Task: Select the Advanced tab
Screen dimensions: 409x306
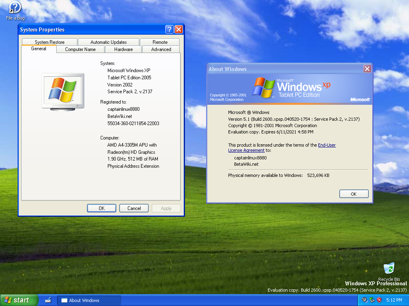Action: (x=161, y=49)
